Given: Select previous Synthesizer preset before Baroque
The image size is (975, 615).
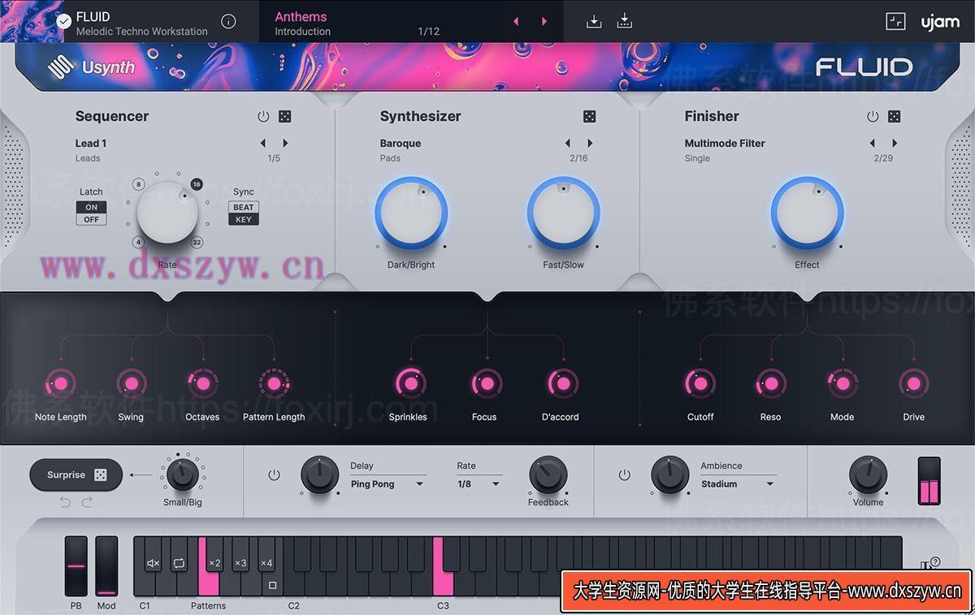Looking at the screenshot, I should [567, 144].
